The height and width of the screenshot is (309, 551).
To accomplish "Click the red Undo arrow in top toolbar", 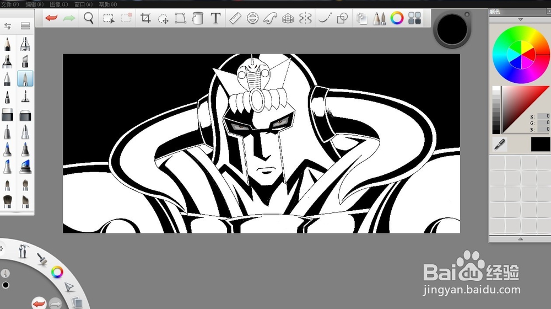I will [51, 18].
